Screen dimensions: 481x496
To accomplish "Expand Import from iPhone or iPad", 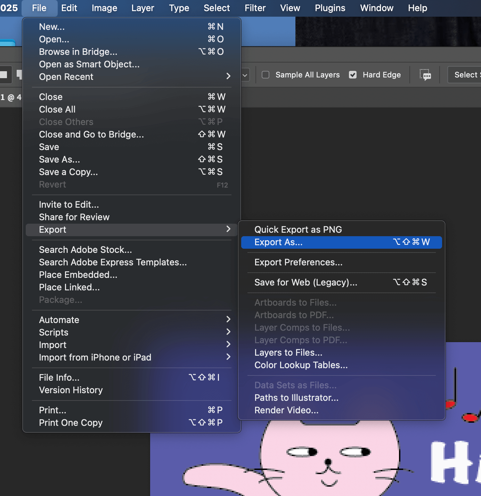I will point(132,357).
